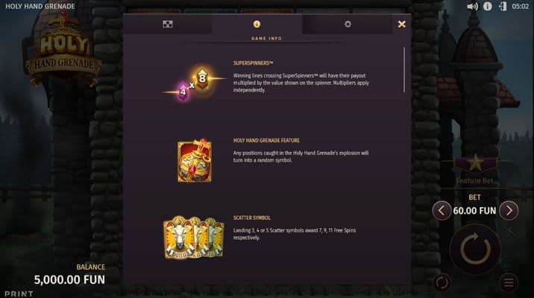Click the info panel scrollbar
Viewport: 534px width, 298px height.
404,70
